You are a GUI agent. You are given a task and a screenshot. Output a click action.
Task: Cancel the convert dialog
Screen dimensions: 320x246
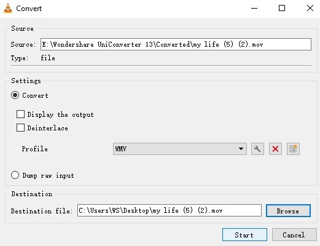294,235
